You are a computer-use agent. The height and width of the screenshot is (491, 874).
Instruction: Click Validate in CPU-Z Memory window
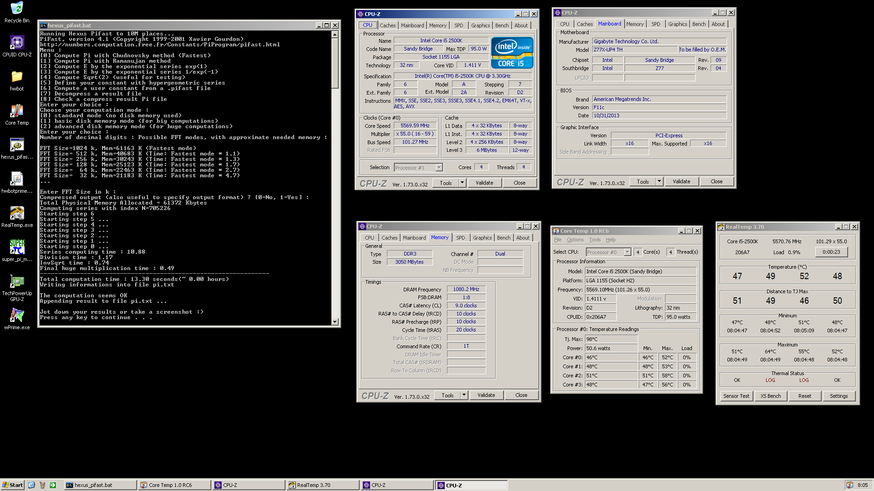[x=486, y=395]
